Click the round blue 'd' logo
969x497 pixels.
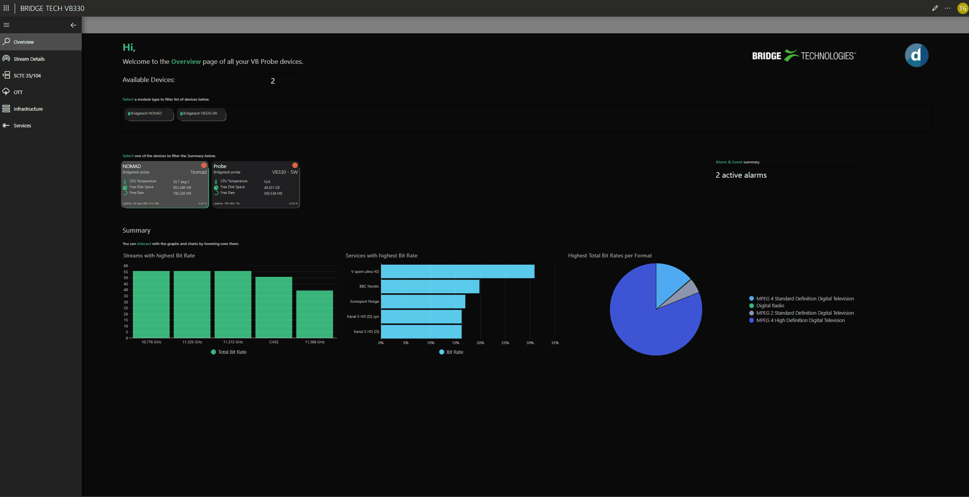[916, 55]
